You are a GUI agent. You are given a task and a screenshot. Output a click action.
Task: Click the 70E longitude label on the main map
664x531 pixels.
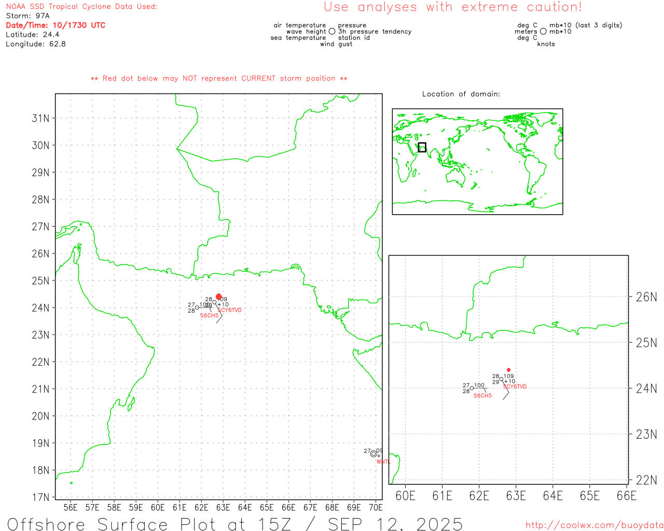coord(376,508)
